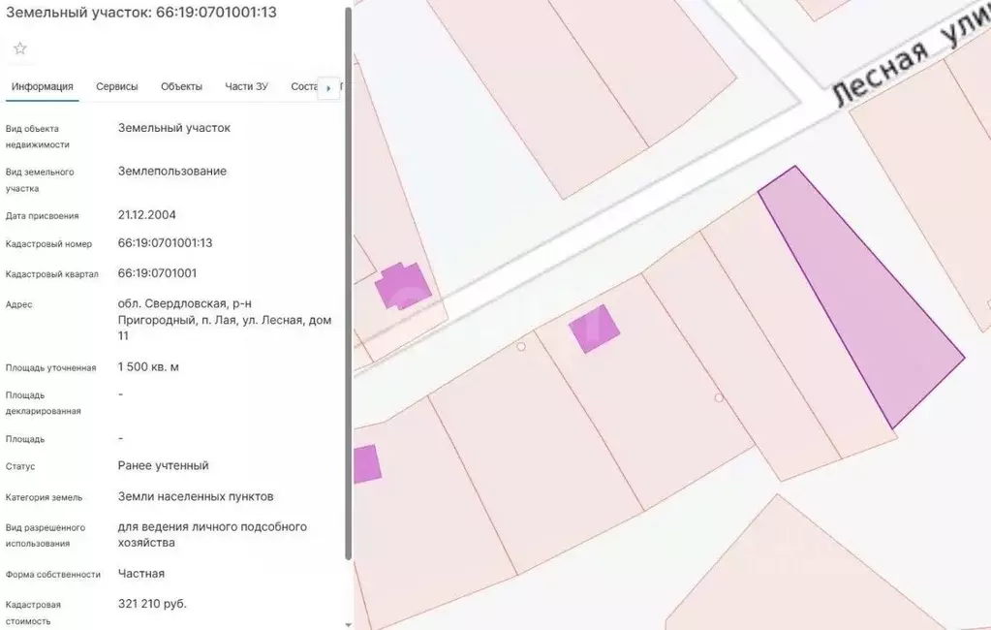The width and height of the screenshot is (991, 630).
Task: Click the Адрес field label
Action: click(x=19, y=305)
